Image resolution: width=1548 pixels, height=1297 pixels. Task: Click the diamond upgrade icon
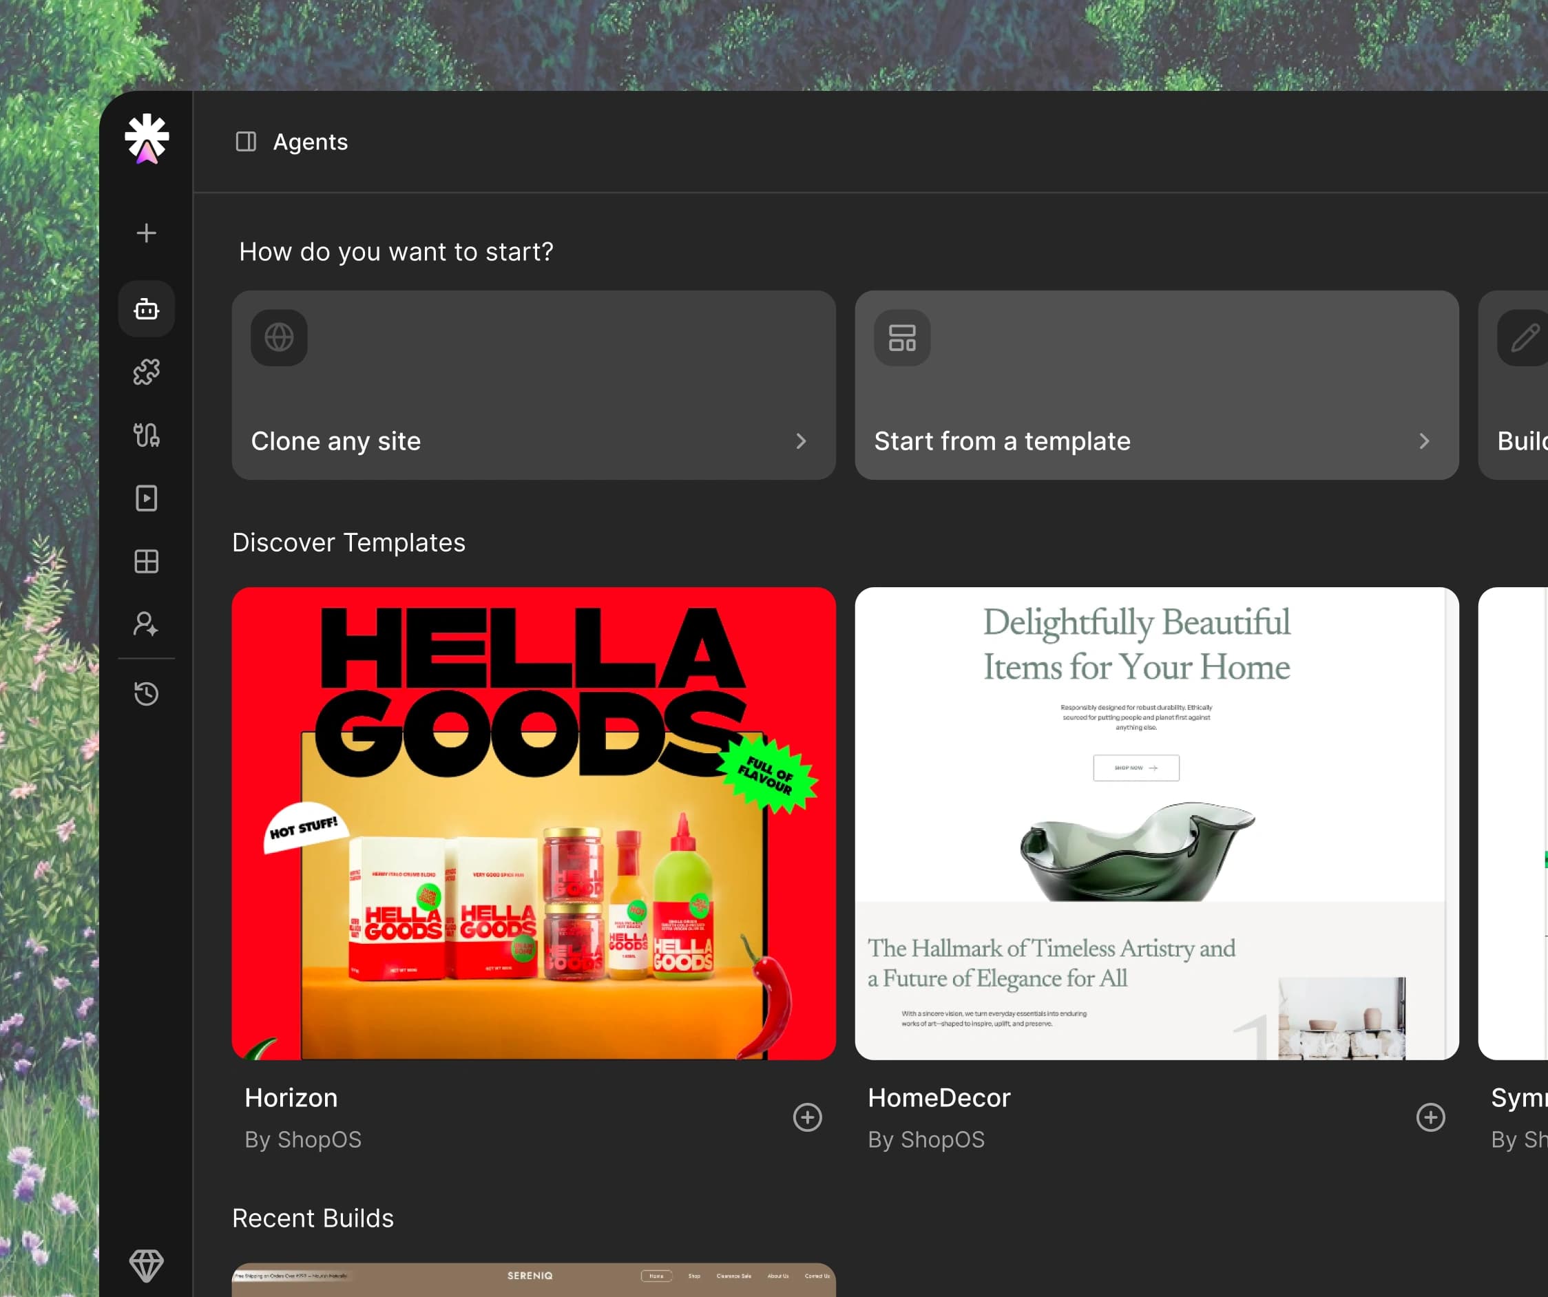(147, 1265)
